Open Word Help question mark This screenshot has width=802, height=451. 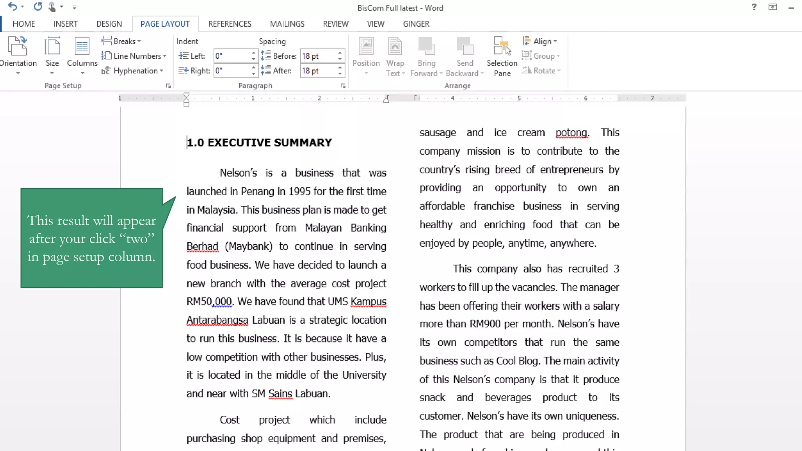coord(754,7)
